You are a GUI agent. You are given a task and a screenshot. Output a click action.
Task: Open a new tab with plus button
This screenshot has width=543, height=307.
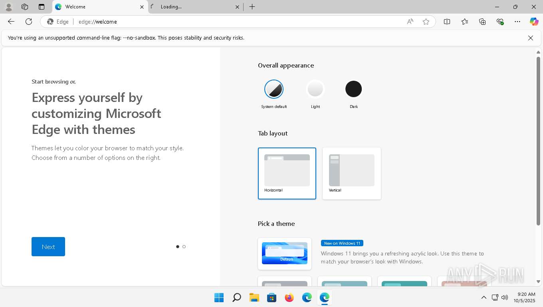point(252,7)
